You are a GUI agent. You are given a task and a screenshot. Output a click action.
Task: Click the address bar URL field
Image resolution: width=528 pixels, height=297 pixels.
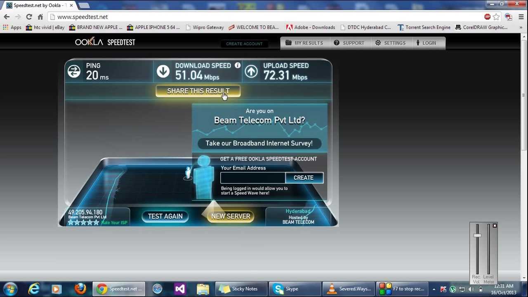click(264, 17)
